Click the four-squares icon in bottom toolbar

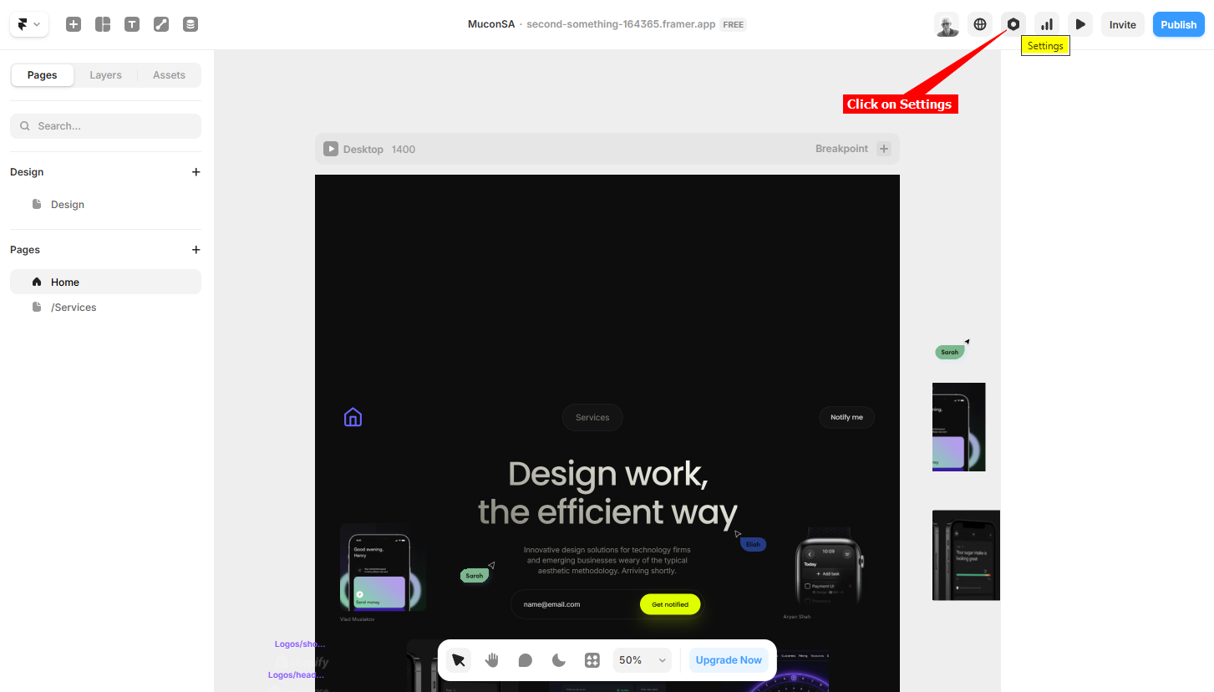[592, 660]
